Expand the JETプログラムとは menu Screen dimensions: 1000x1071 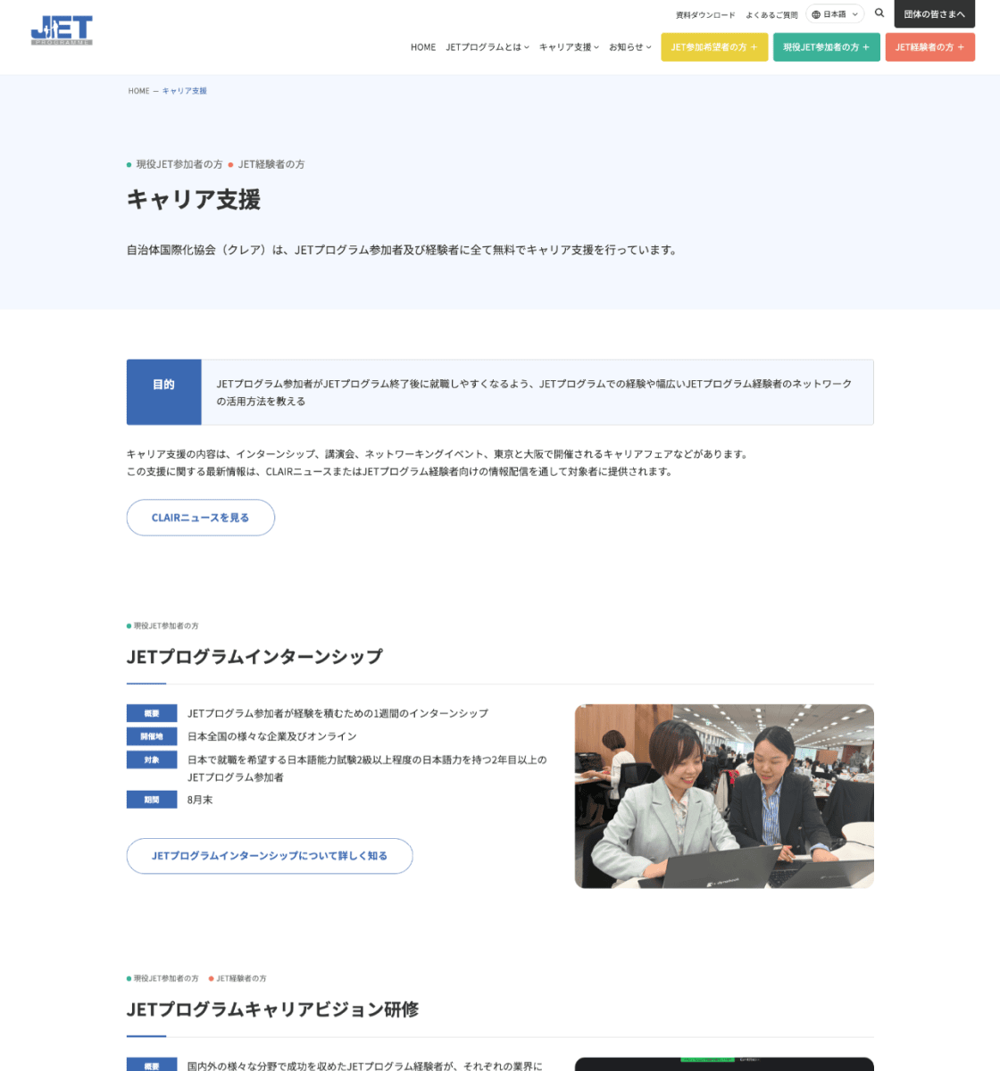pos(486,47)
